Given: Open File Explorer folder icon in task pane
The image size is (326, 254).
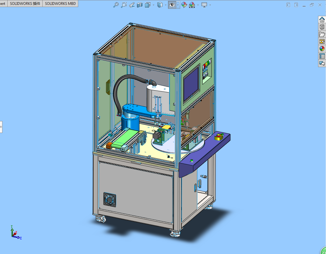Looking at the screenshot, I should 322,34.
